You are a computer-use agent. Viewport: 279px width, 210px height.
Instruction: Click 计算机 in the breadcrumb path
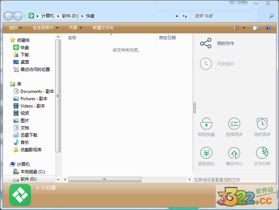(48, 16)
